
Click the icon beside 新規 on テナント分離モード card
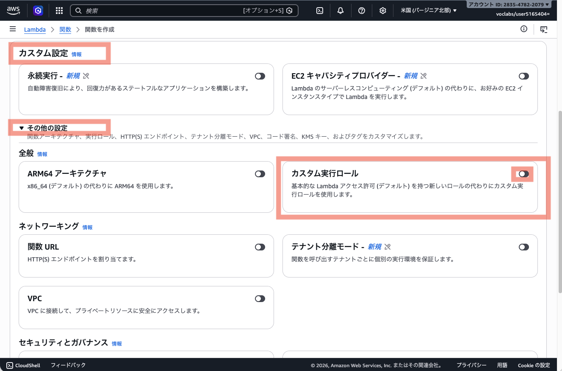point(388,247)
